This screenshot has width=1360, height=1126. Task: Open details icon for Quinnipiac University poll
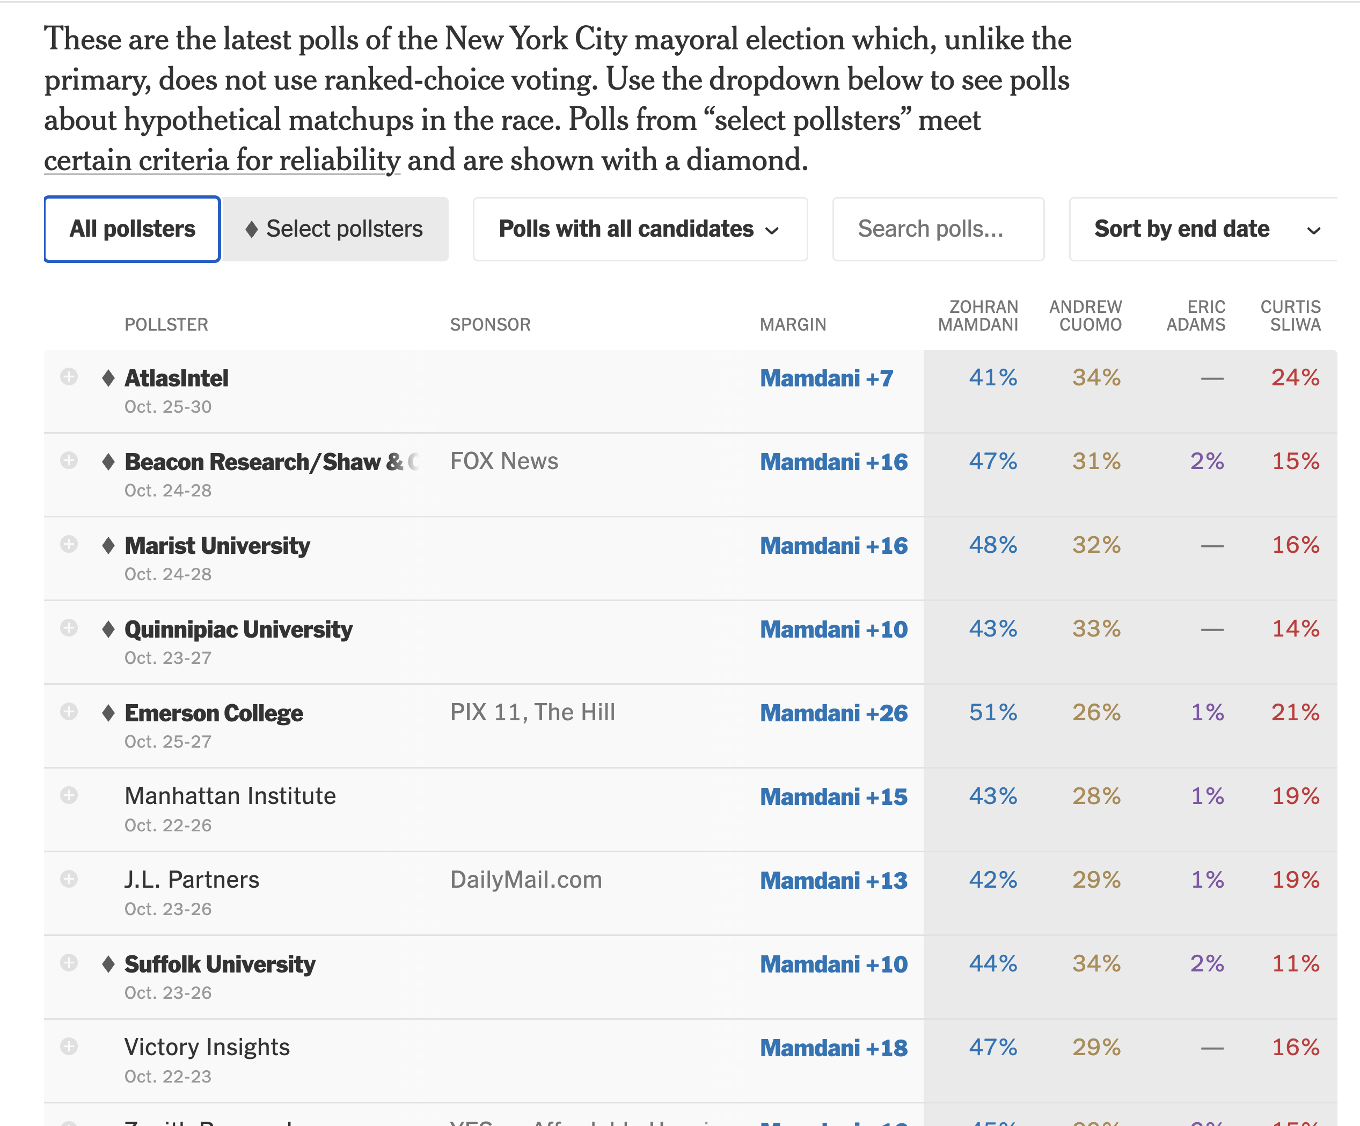coord(69,627)
